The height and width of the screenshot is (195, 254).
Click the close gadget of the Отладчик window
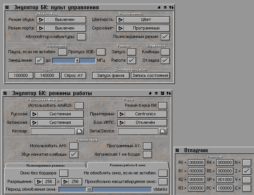pos(177,150)
